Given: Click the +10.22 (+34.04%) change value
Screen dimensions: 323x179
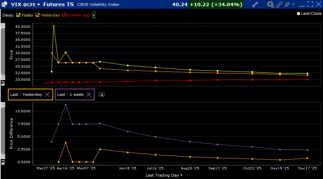Looking at the screenshot, I should (216, 4).
